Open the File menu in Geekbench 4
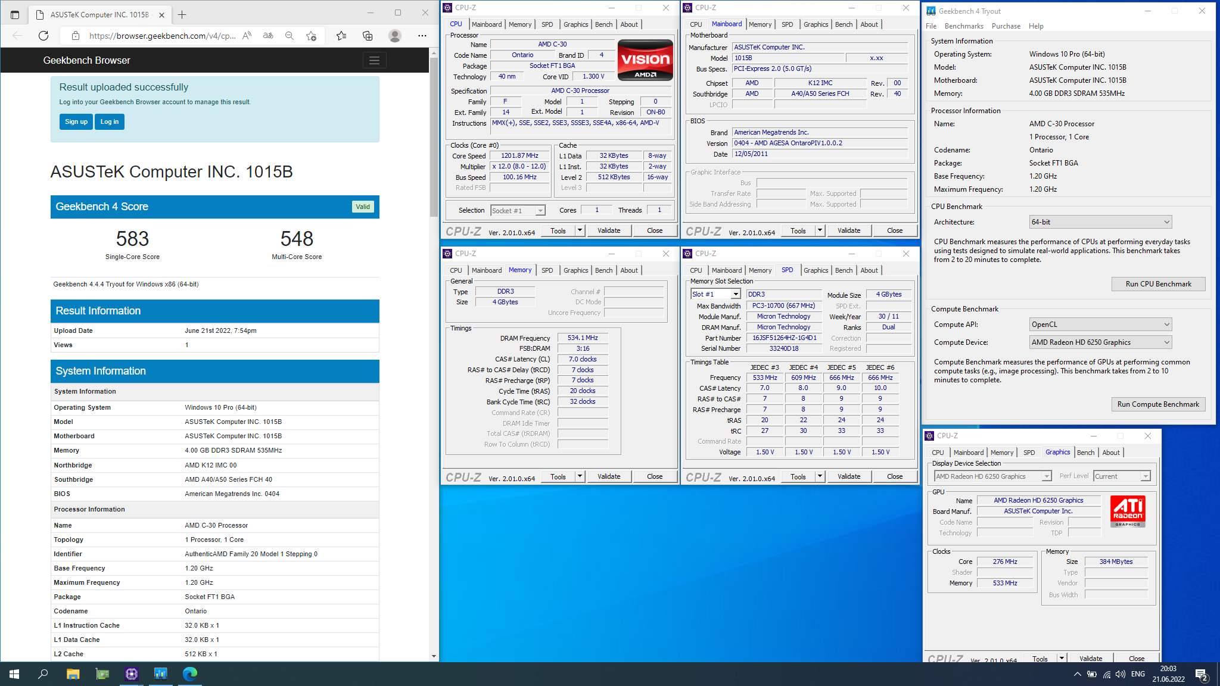The height and width of the screenshot is (686, 1220). pyautogui.click(x=931, y=26)
